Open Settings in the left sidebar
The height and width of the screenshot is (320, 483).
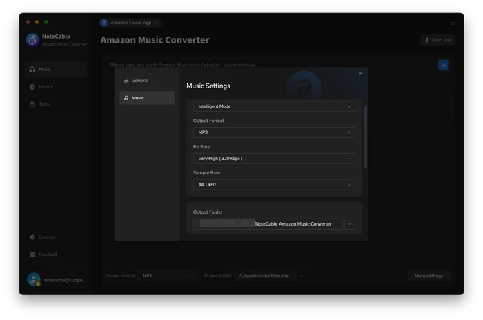point(56,237)
